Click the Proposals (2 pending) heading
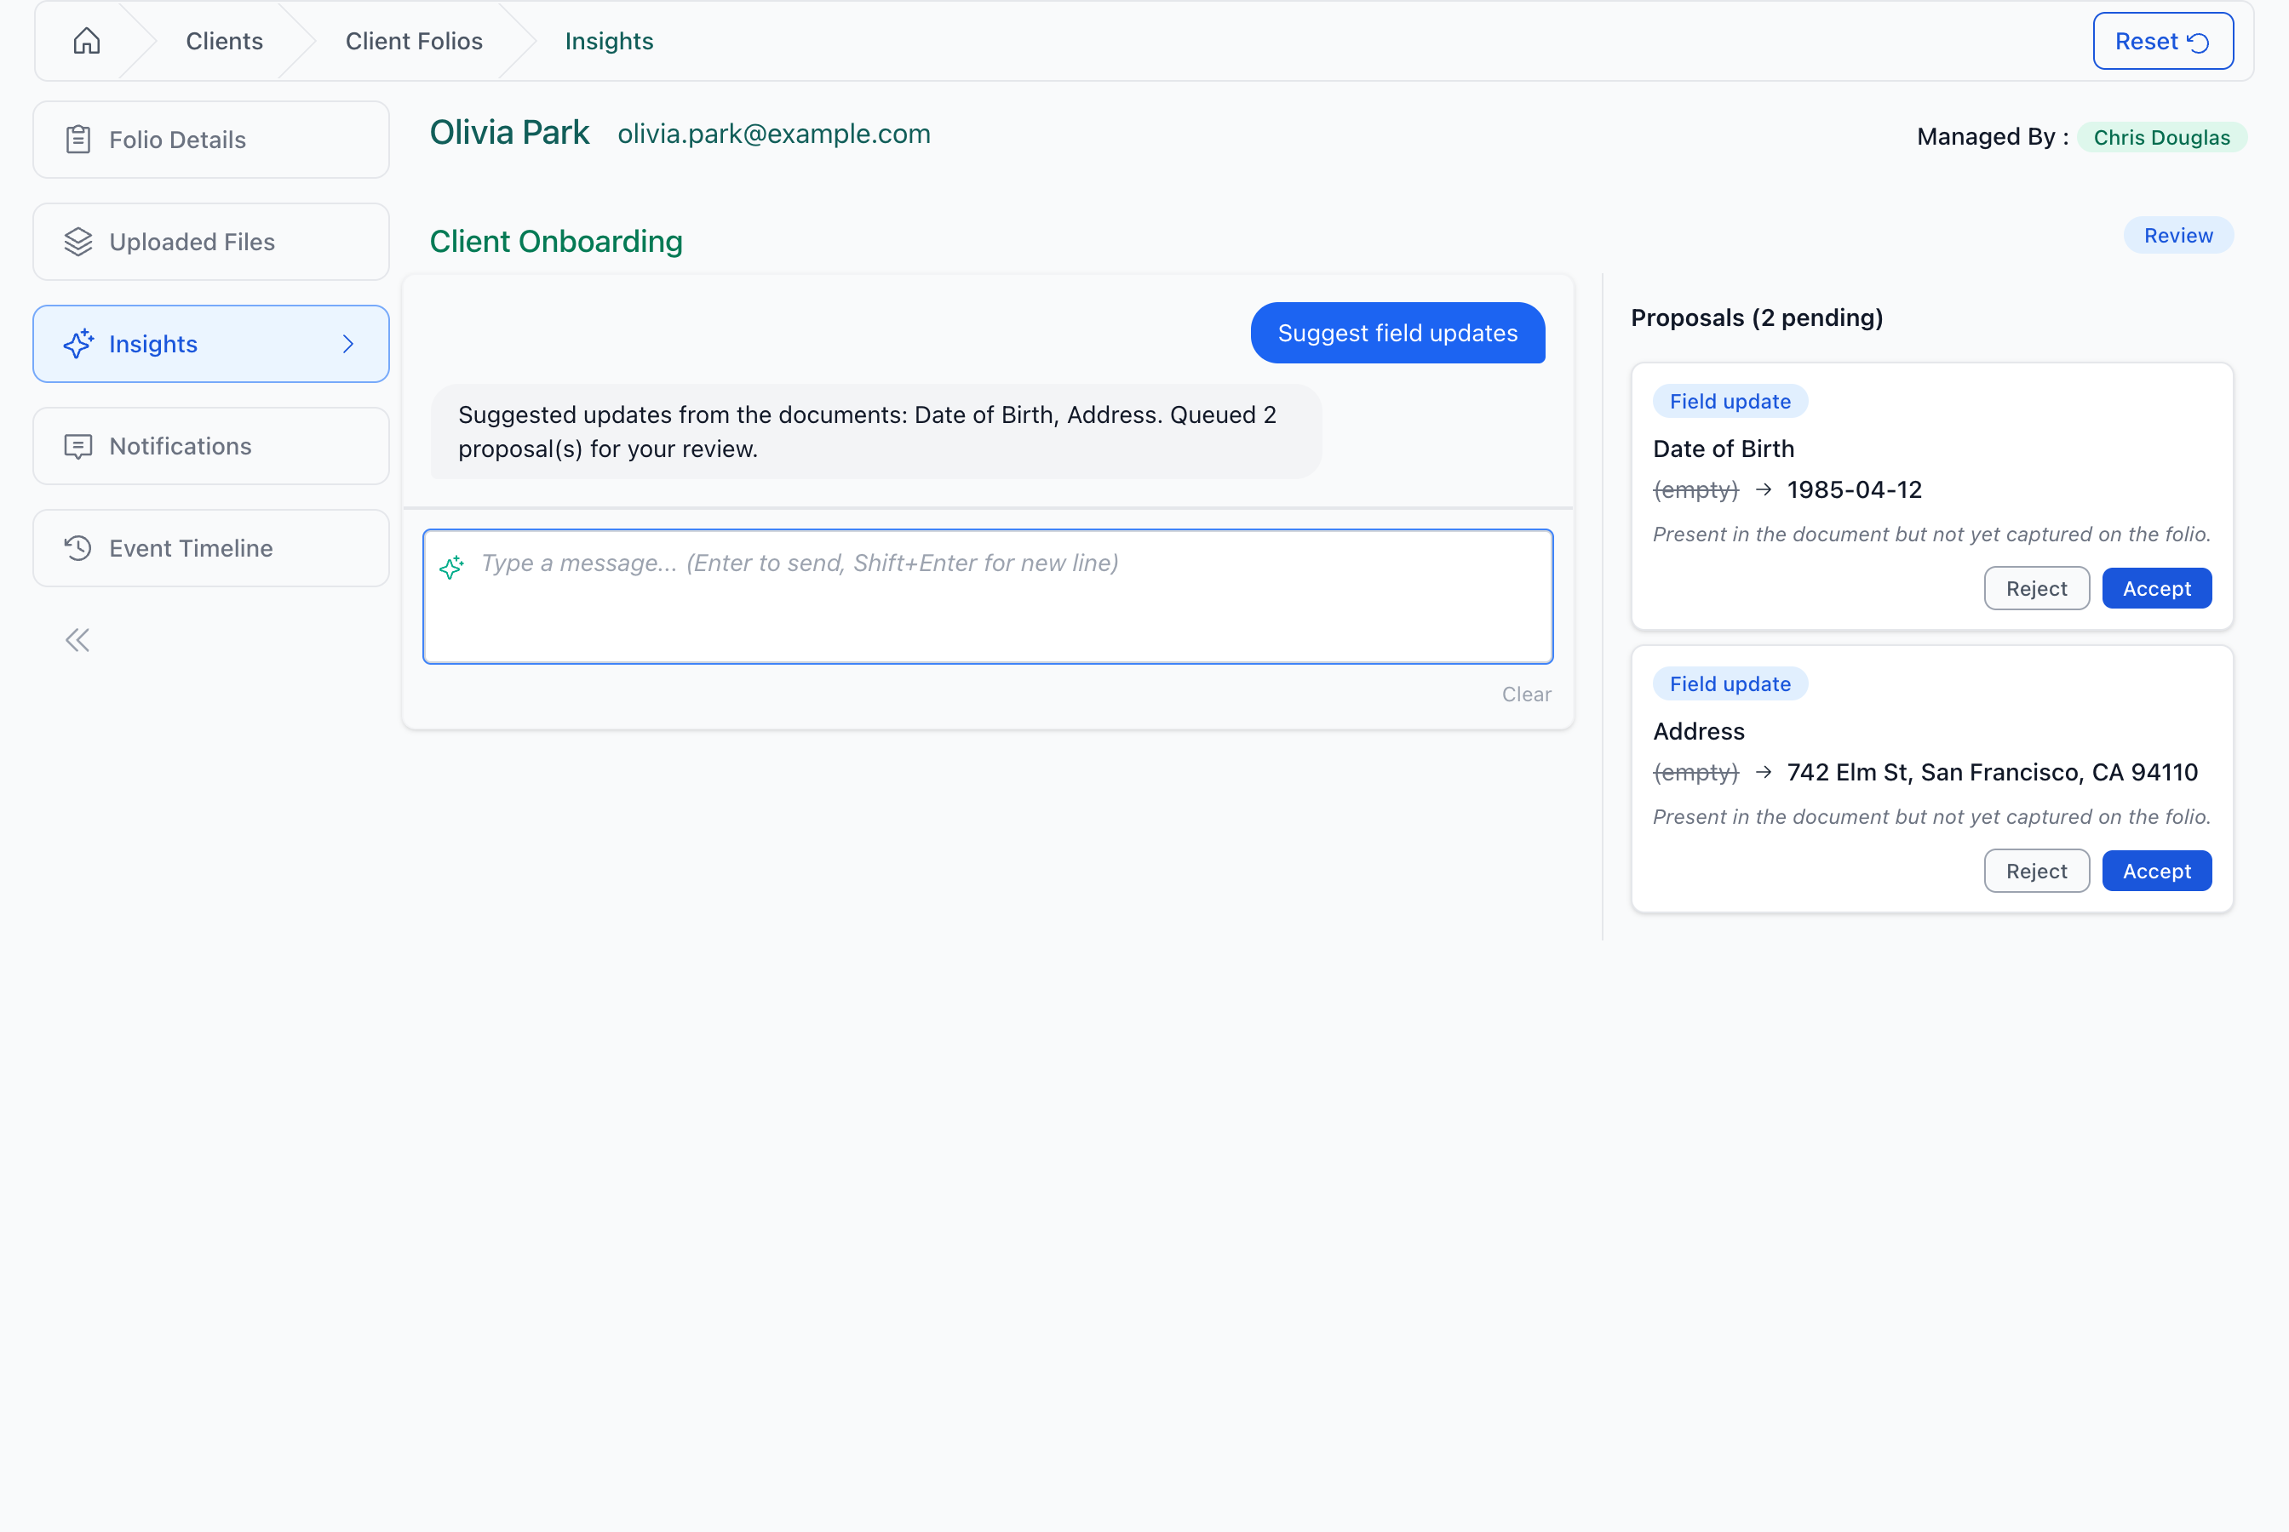Viewport: 2289px width, 1532px height. click(1756, 317)
